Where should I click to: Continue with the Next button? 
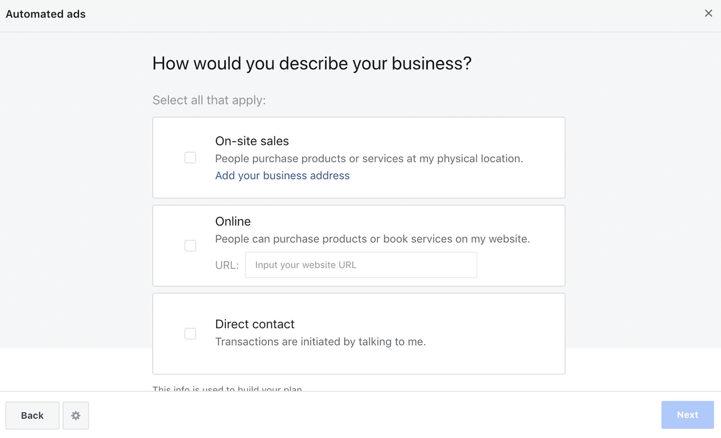pyautogui.click(x=687, y=415)
